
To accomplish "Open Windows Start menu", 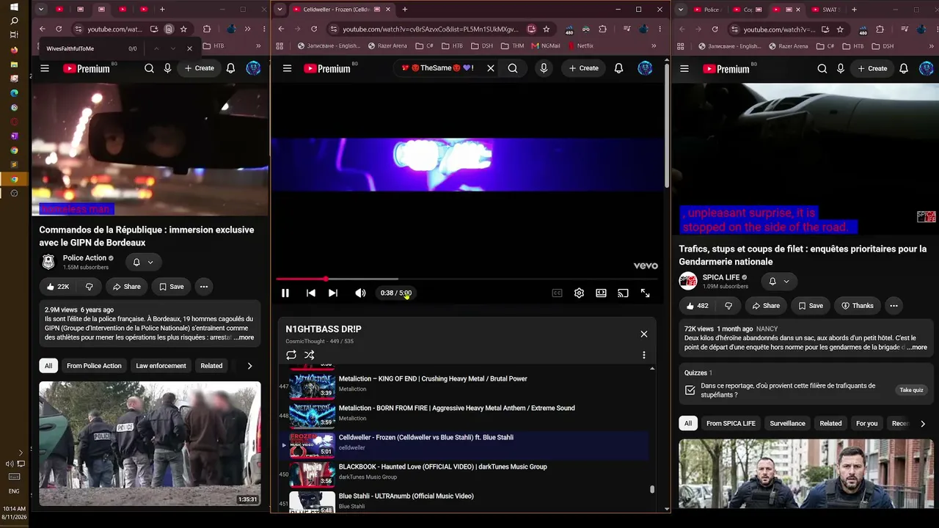I will [x=14, y=7].
